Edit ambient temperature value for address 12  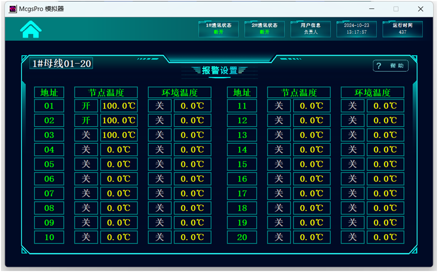tap(386, 120)
